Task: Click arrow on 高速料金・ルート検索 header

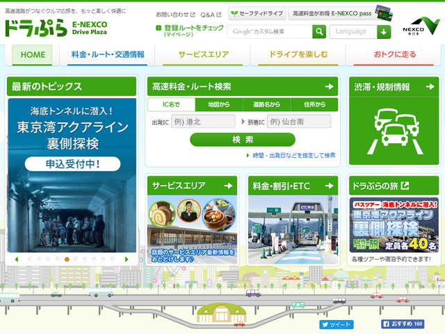Action: pos(329,87)
